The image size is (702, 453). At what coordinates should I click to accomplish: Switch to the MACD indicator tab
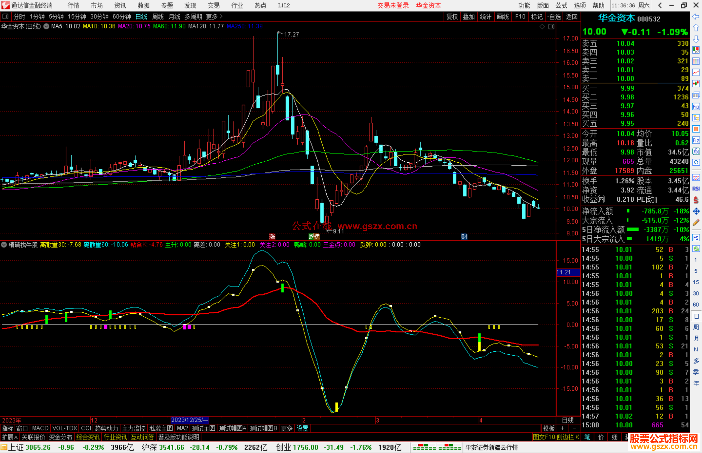coord(40,428)
